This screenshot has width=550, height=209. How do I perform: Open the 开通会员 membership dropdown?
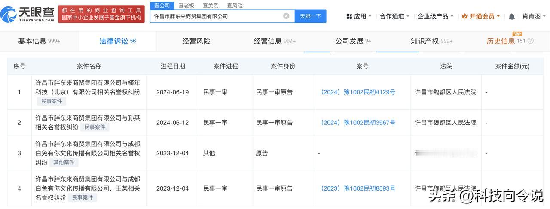click(x=481, y=16)
